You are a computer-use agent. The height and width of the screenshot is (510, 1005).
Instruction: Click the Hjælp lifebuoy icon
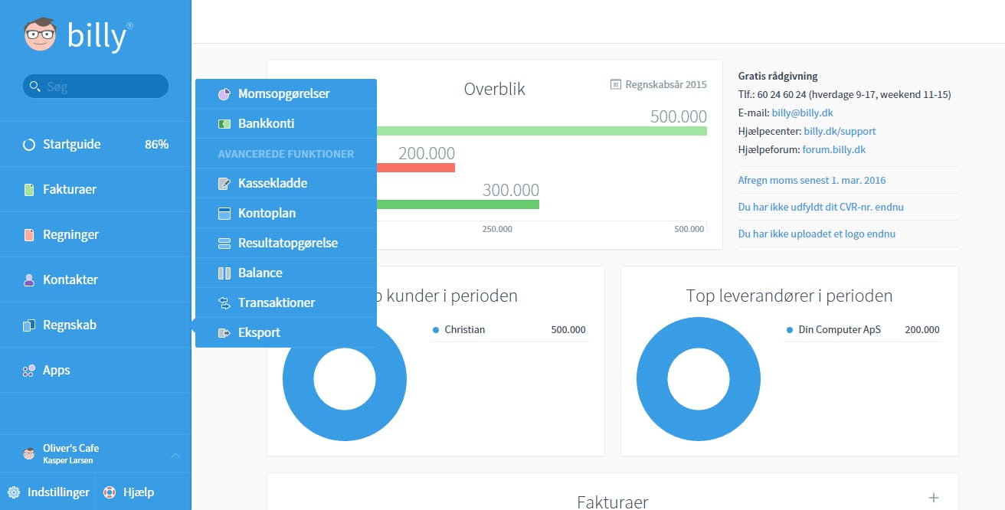pos(110,492)
